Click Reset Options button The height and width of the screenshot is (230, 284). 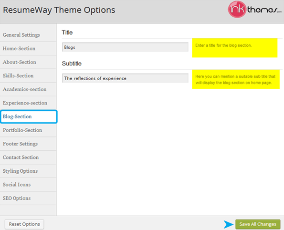pyautogui.click(x=24, y=224)
